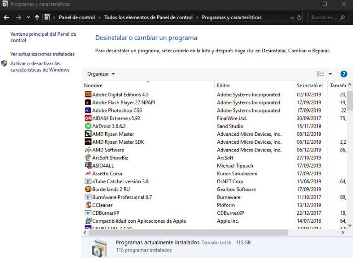Select the AMD Software icon

pyautogui.click(x=88, y=150)
